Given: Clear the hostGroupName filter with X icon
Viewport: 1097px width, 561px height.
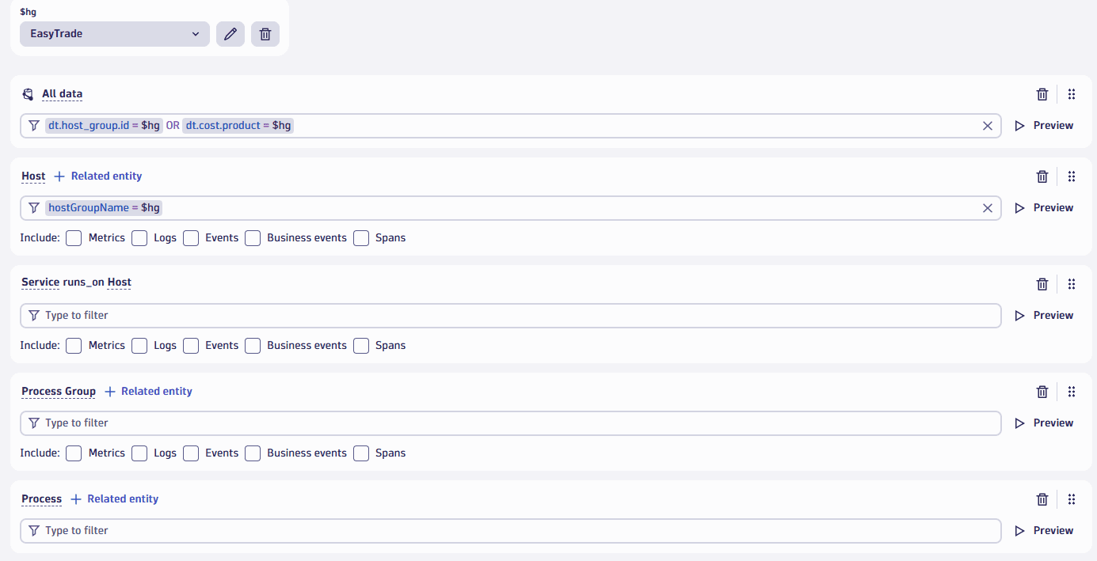Looking at the screenshot, I should coord(988,208).
